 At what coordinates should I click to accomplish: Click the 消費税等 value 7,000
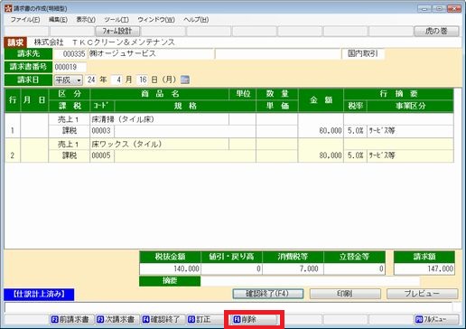coord(293,268)
